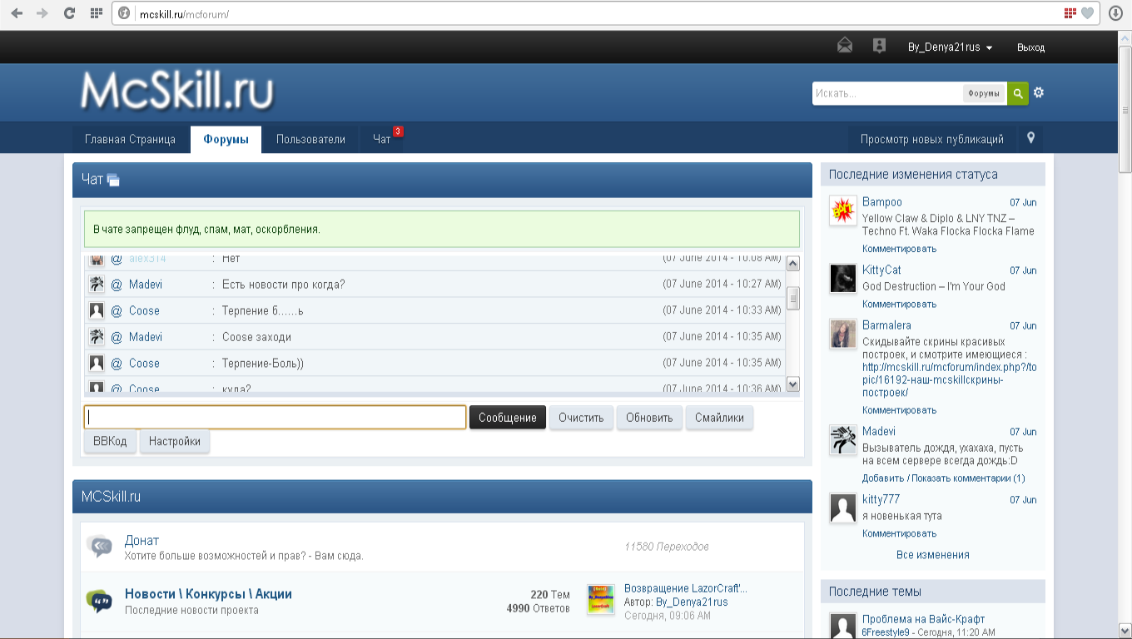Screen dimensions: 1132x639
Task: Send the chat with the Сообщение button
Action: [508, 417]
